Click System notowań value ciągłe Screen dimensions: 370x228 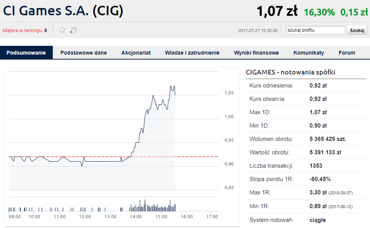point(318,220)
